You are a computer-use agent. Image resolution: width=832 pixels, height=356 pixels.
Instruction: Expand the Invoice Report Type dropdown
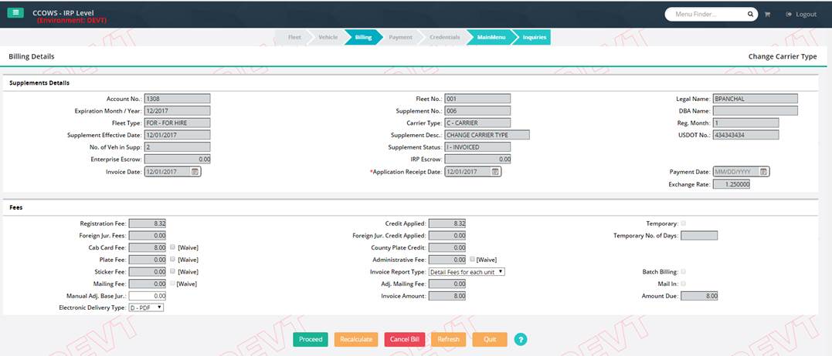467,272
